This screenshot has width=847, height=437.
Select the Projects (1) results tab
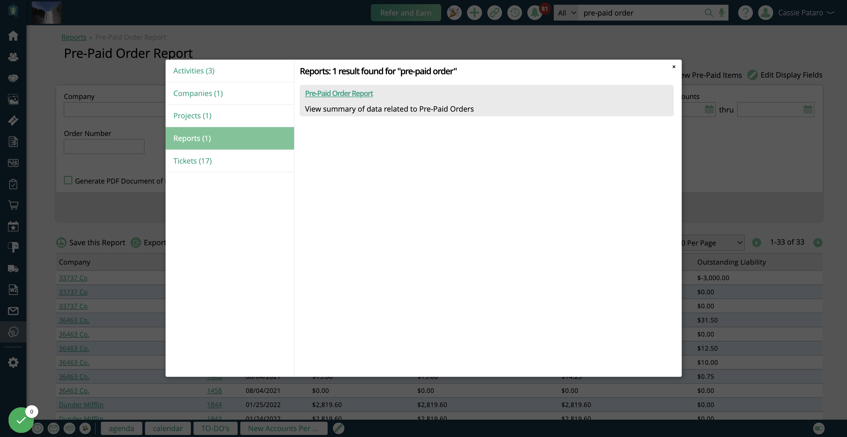click(229, 116)
